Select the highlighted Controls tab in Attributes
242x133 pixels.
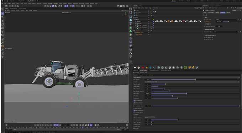pyautogui.click(x=223, y=13)
